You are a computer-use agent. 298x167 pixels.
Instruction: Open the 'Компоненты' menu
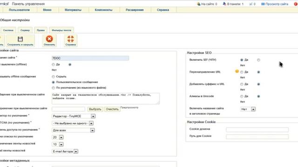point(103,10)
